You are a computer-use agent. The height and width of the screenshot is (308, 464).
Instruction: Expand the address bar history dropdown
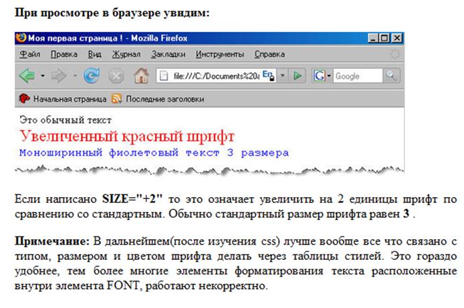[x=283, y=76]
